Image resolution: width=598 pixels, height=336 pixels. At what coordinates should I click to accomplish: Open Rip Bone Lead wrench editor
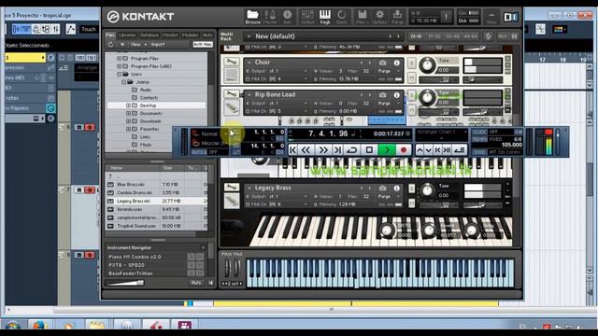coord(231,93)
